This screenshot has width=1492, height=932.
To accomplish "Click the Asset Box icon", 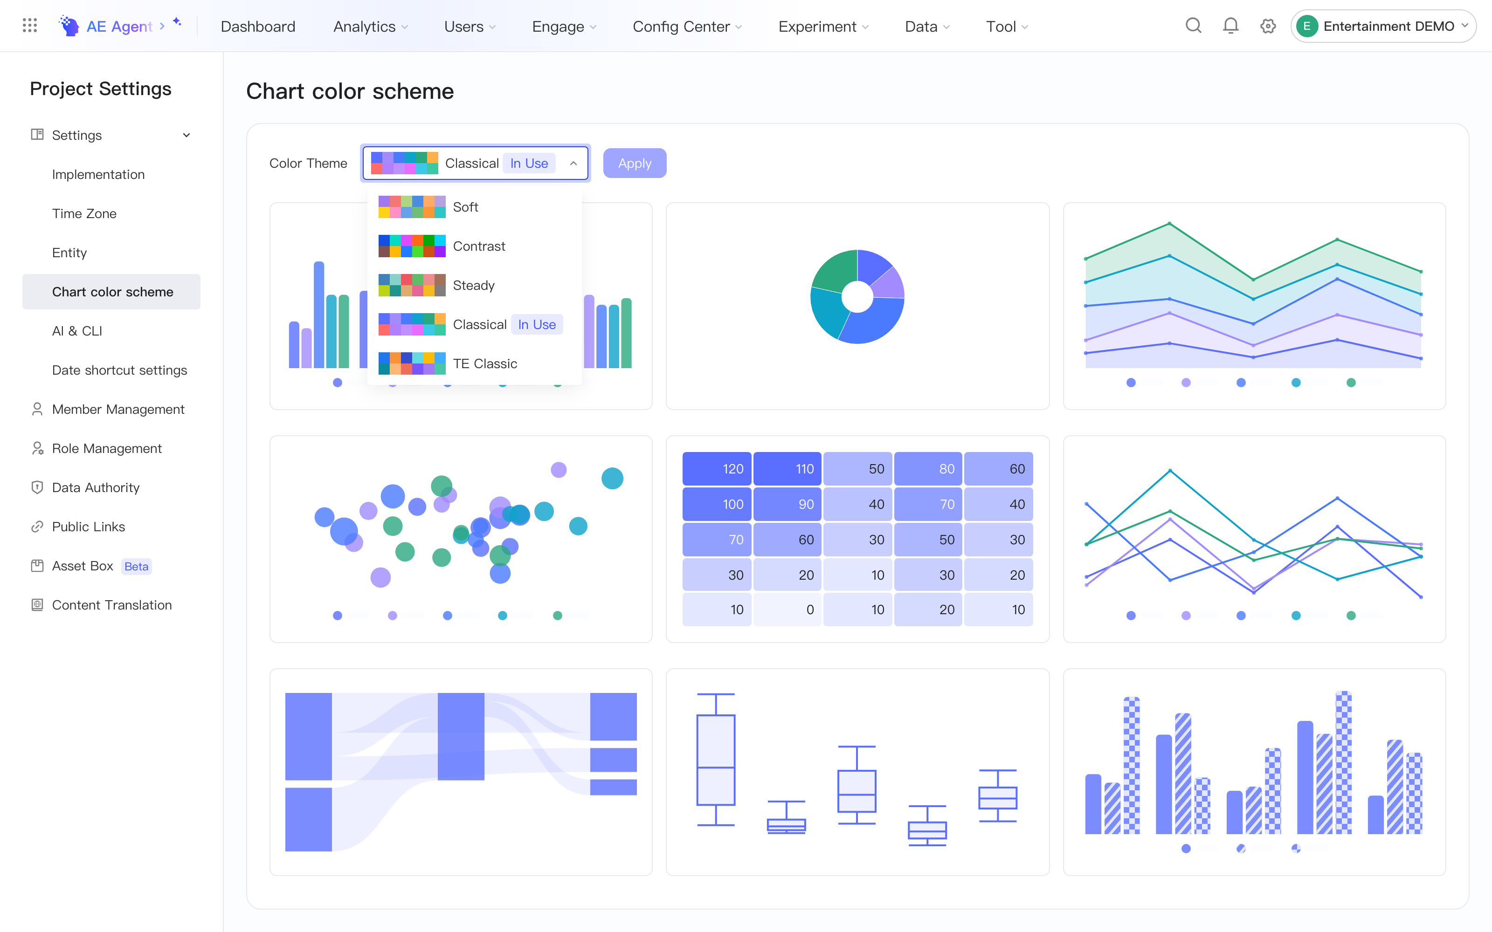I will 37,566.
